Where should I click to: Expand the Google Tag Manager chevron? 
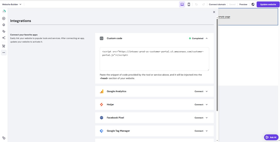[x=207, y=131]
